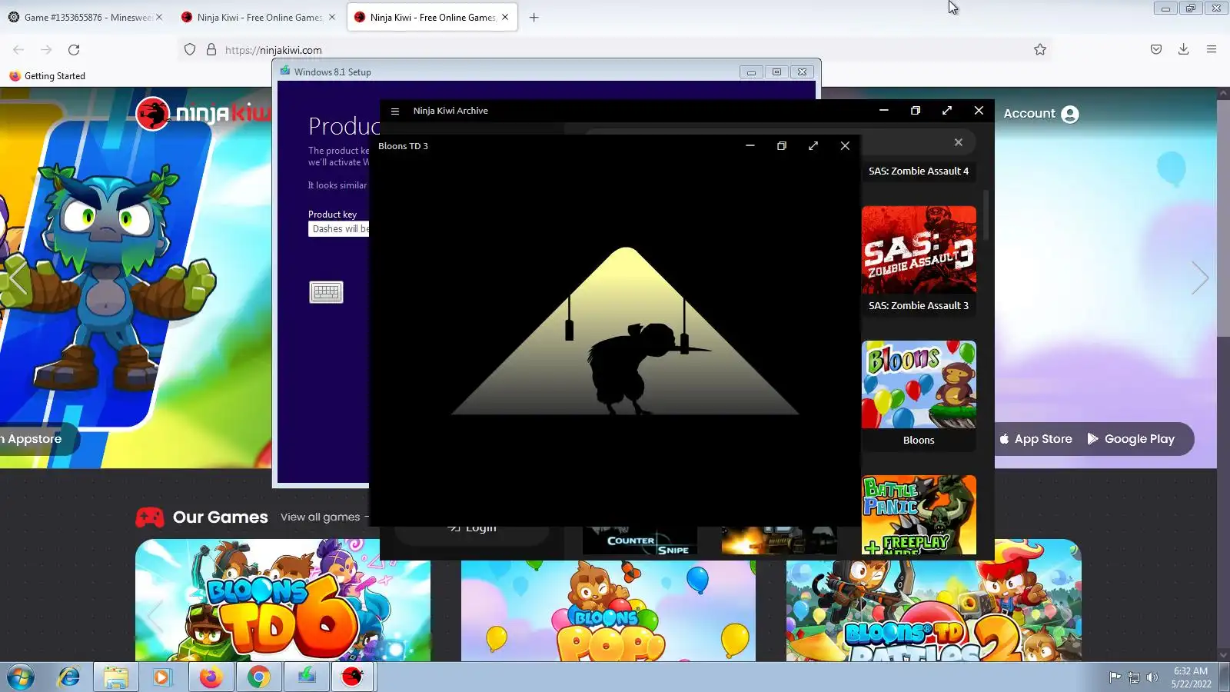Click the ninjakiwi.com address bar
The width and height of the screenshot is (1230, 692).
(x=615, y=50)
